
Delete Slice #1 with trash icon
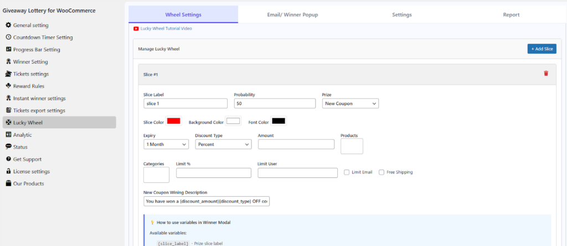[546, 73]
